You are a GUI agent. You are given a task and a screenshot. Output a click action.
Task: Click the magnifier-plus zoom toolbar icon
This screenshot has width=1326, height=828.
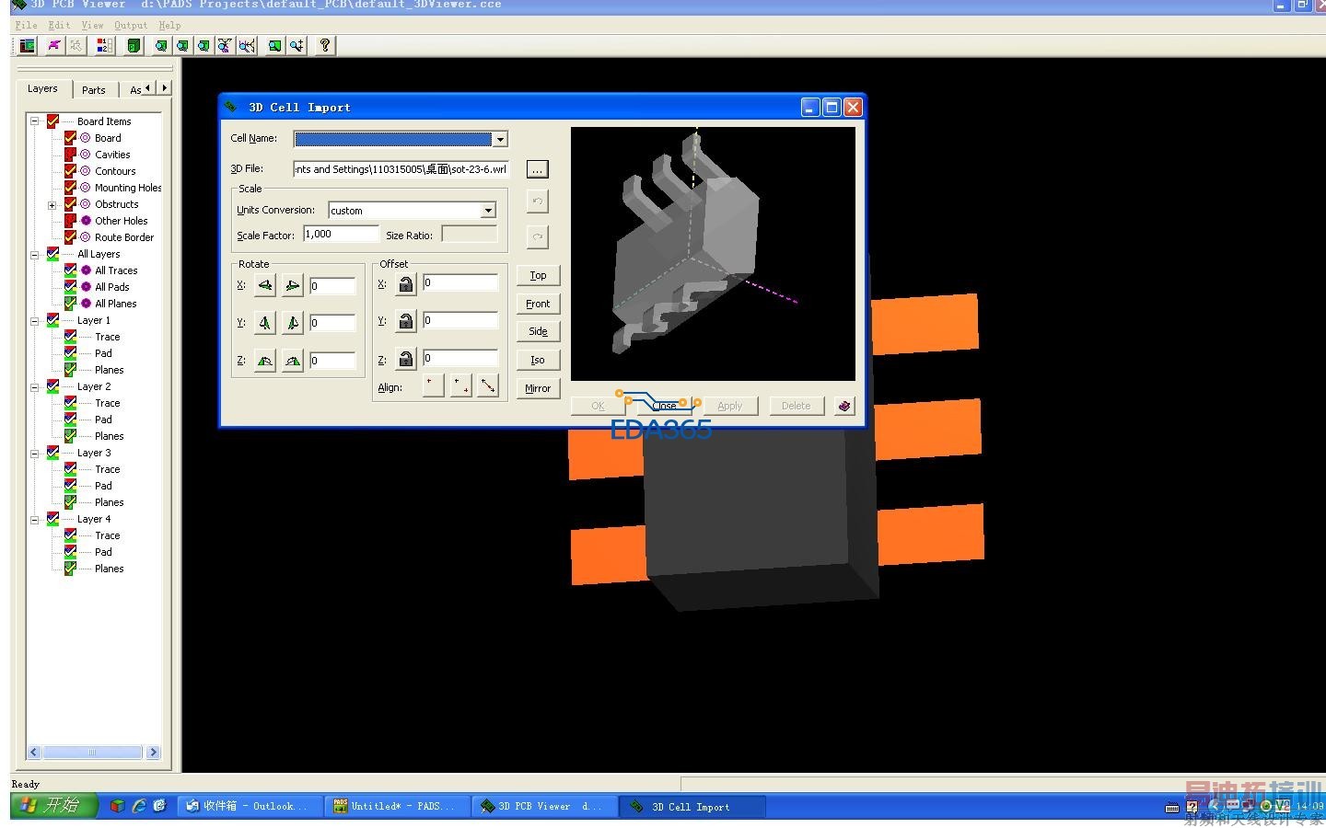pos(297,45)
